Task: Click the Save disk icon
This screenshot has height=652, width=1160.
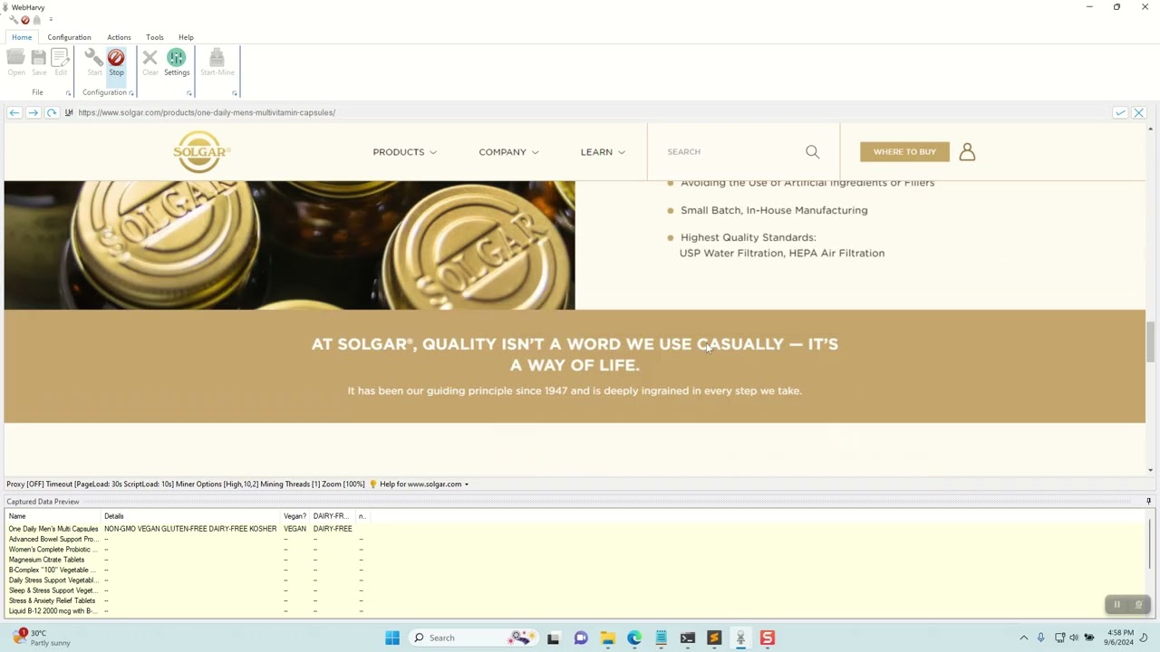Action: (39, 62)
